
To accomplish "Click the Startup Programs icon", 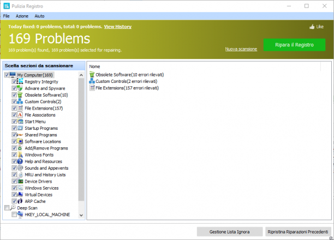I will (x=20, y=128).
